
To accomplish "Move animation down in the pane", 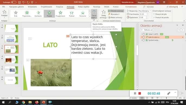I will [x=182, y=30].
